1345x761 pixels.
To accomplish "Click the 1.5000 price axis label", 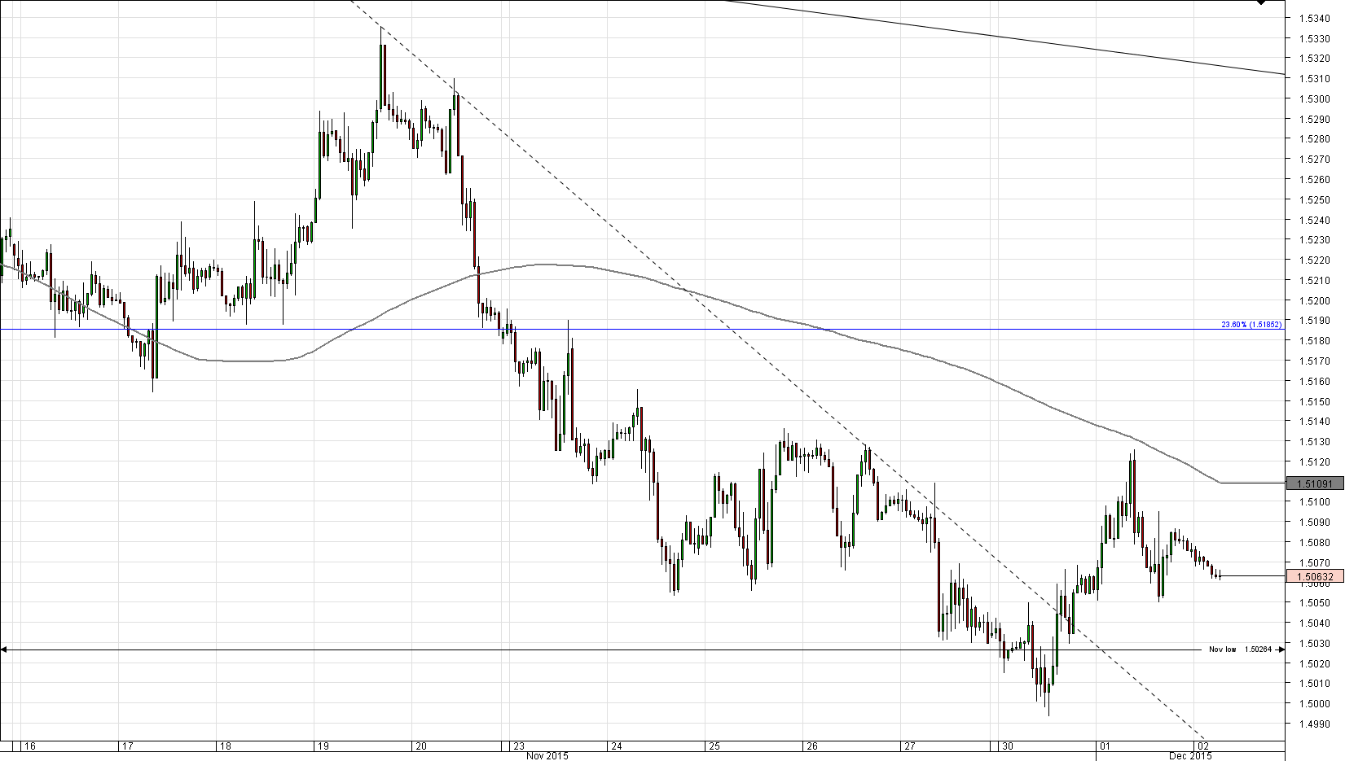I will 1316,704.
